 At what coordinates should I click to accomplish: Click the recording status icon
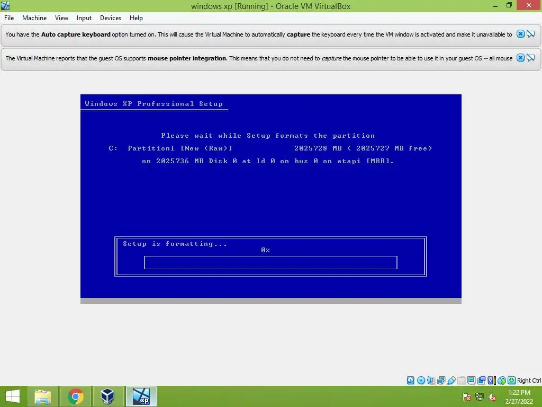(481, 381)
